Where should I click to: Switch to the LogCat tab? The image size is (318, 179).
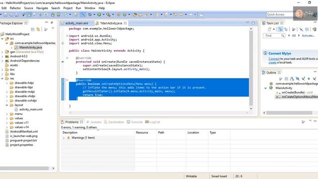point(153,122)
